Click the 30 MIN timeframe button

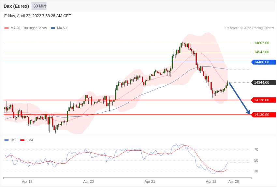click(x=39, y=6)
